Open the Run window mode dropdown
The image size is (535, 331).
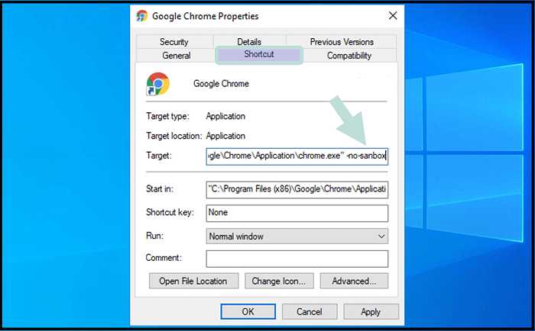[x=297, y=236]
